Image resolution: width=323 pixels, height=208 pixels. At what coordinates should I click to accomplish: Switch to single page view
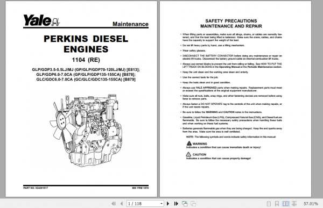click(x=269, y=204)
